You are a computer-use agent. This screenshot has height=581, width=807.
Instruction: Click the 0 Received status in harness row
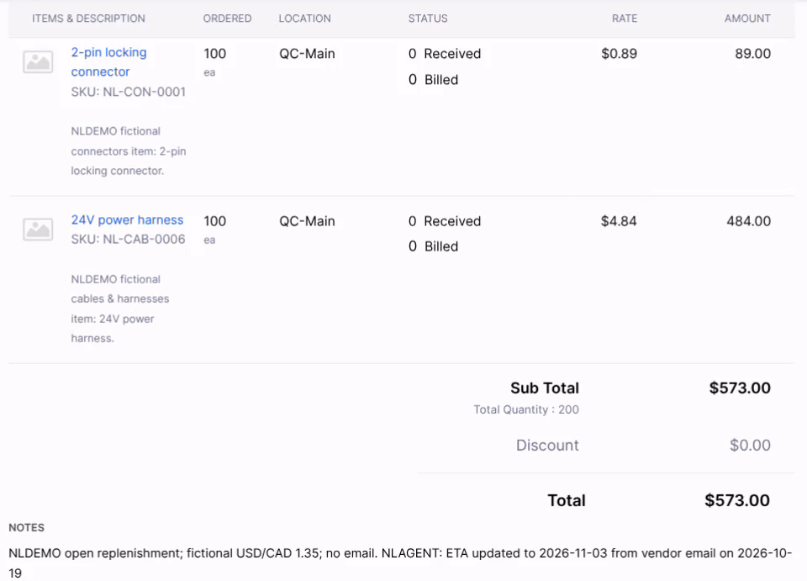click(x=445, y=221)
